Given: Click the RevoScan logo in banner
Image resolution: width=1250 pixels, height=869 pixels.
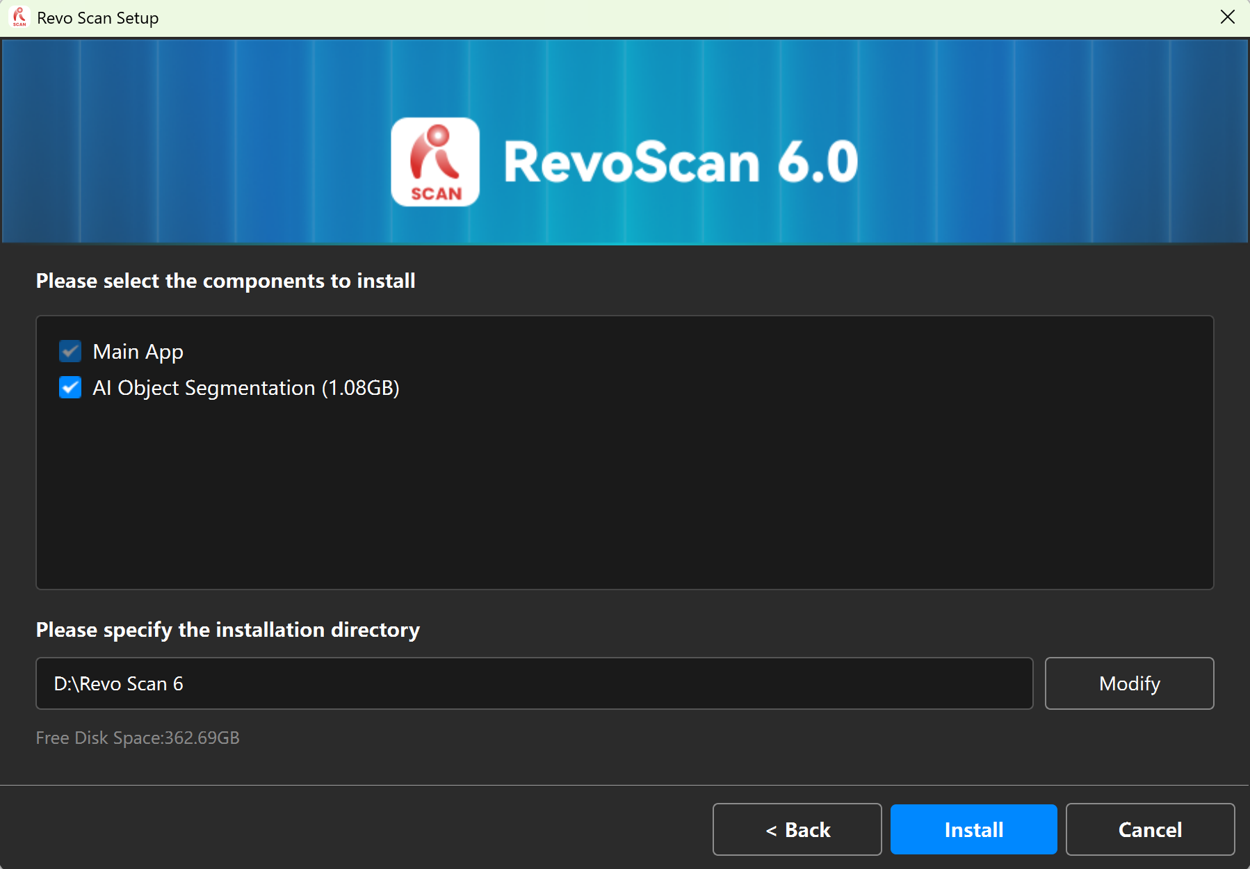Looking at the screenshot, I should pyautogui.click(x=435, y=162).
